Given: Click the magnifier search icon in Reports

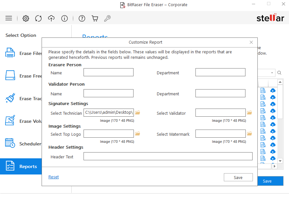Looking at the screenshot, I should [x=279, y=73].
